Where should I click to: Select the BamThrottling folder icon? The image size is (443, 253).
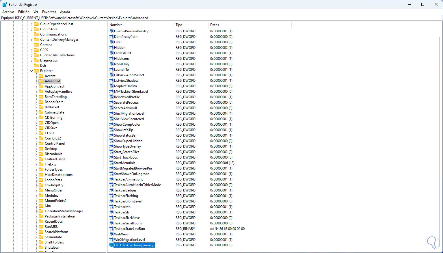(41, 97)
